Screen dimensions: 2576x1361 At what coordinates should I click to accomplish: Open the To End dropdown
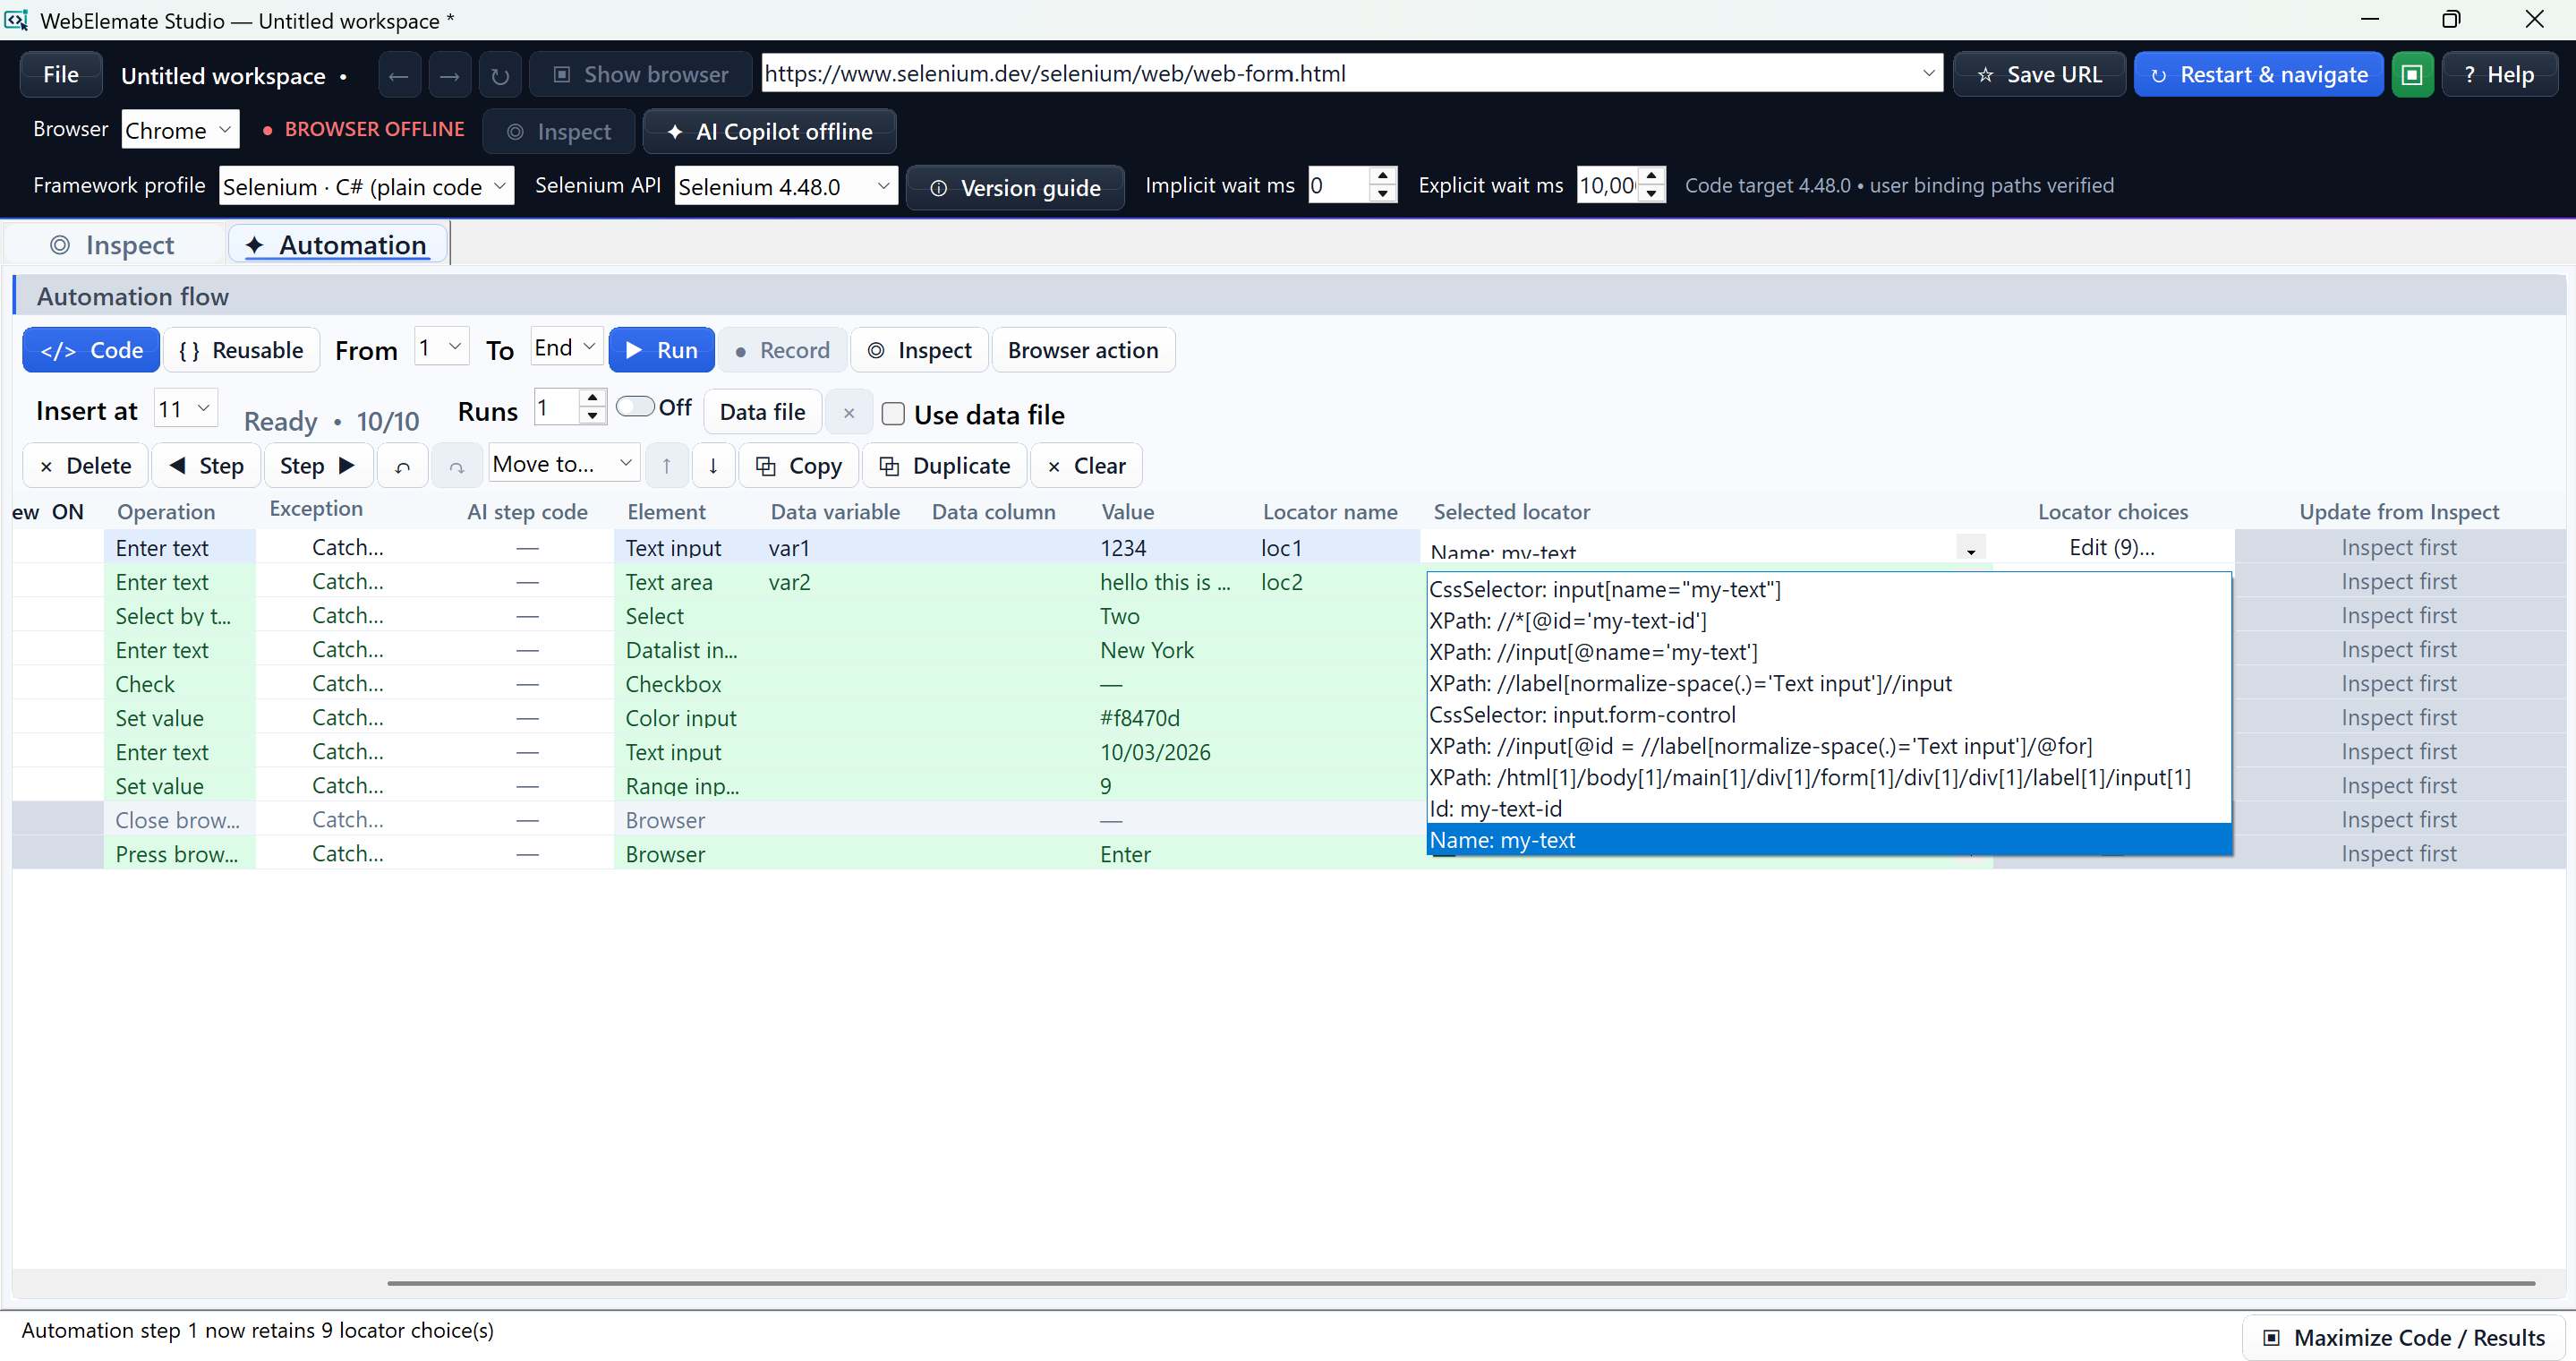tap(566, 347)
